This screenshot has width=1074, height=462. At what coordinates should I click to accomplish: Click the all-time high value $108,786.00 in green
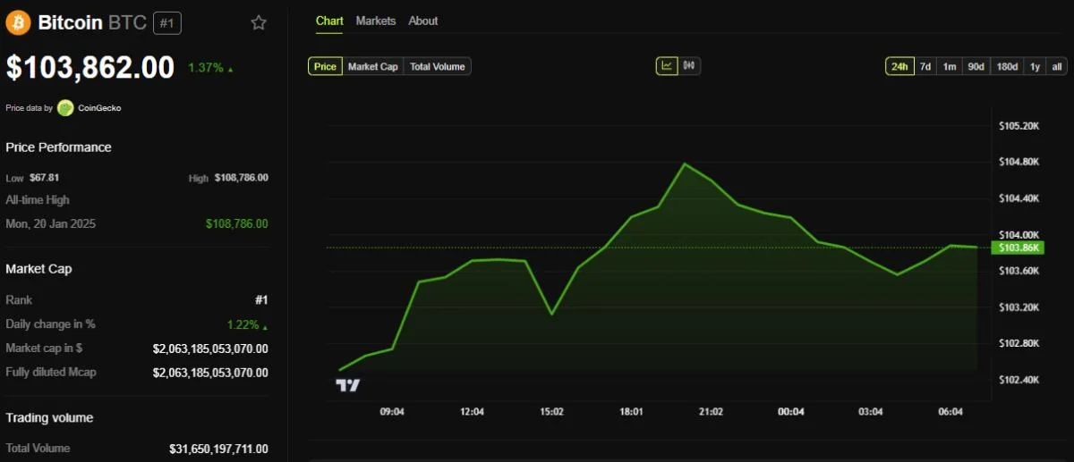click(x=236, y=224)
